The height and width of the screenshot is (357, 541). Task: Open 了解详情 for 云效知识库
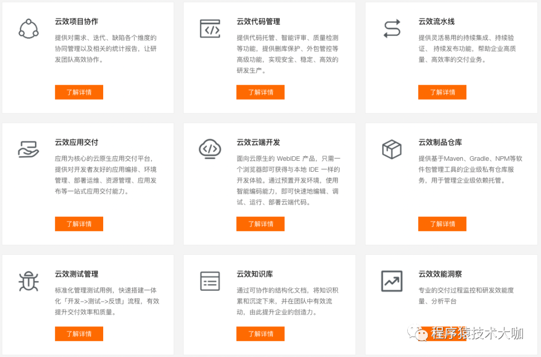[260, 333]
